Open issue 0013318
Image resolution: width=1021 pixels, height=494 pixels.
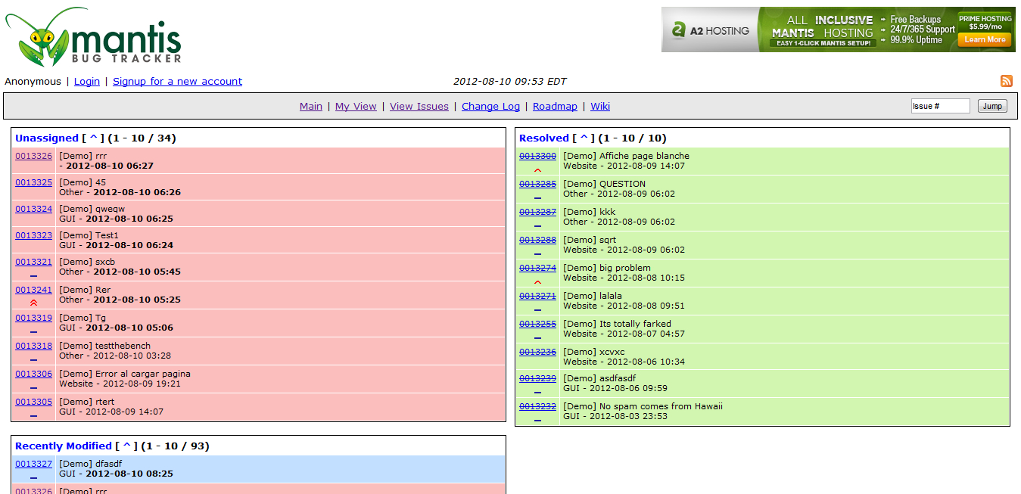34,346
